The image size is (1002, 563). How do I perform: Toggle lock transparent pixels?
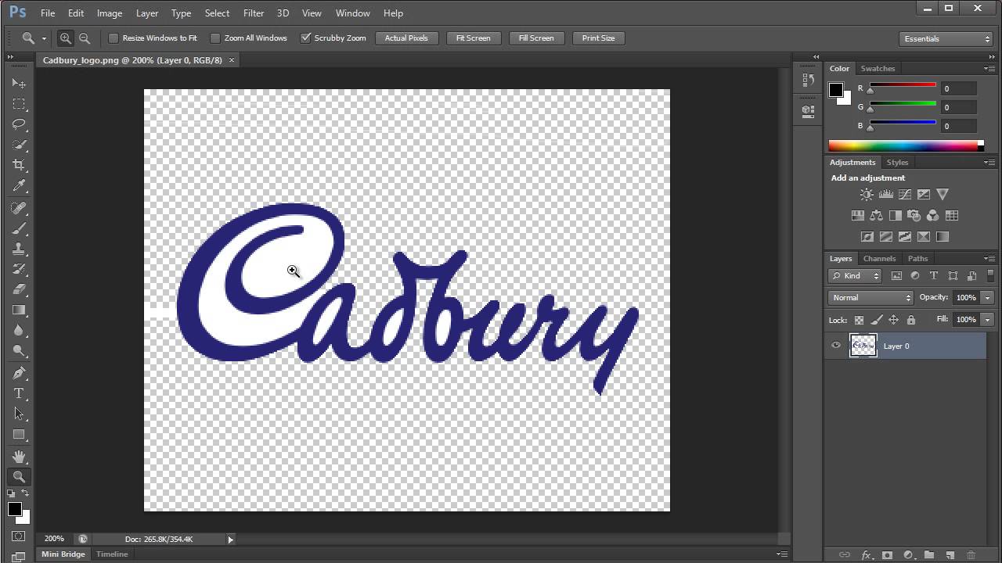pos(859,320)
